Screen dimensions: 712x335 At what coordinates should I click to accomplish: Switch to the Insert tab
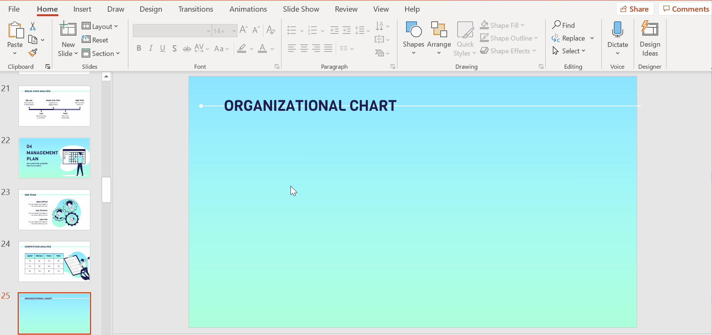[82, 9]
